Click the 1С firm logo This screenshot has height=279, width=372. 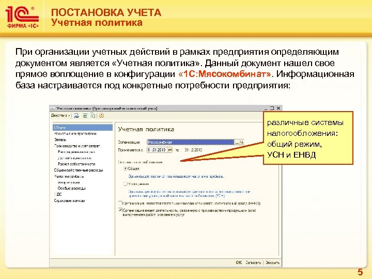pos(22,17)
